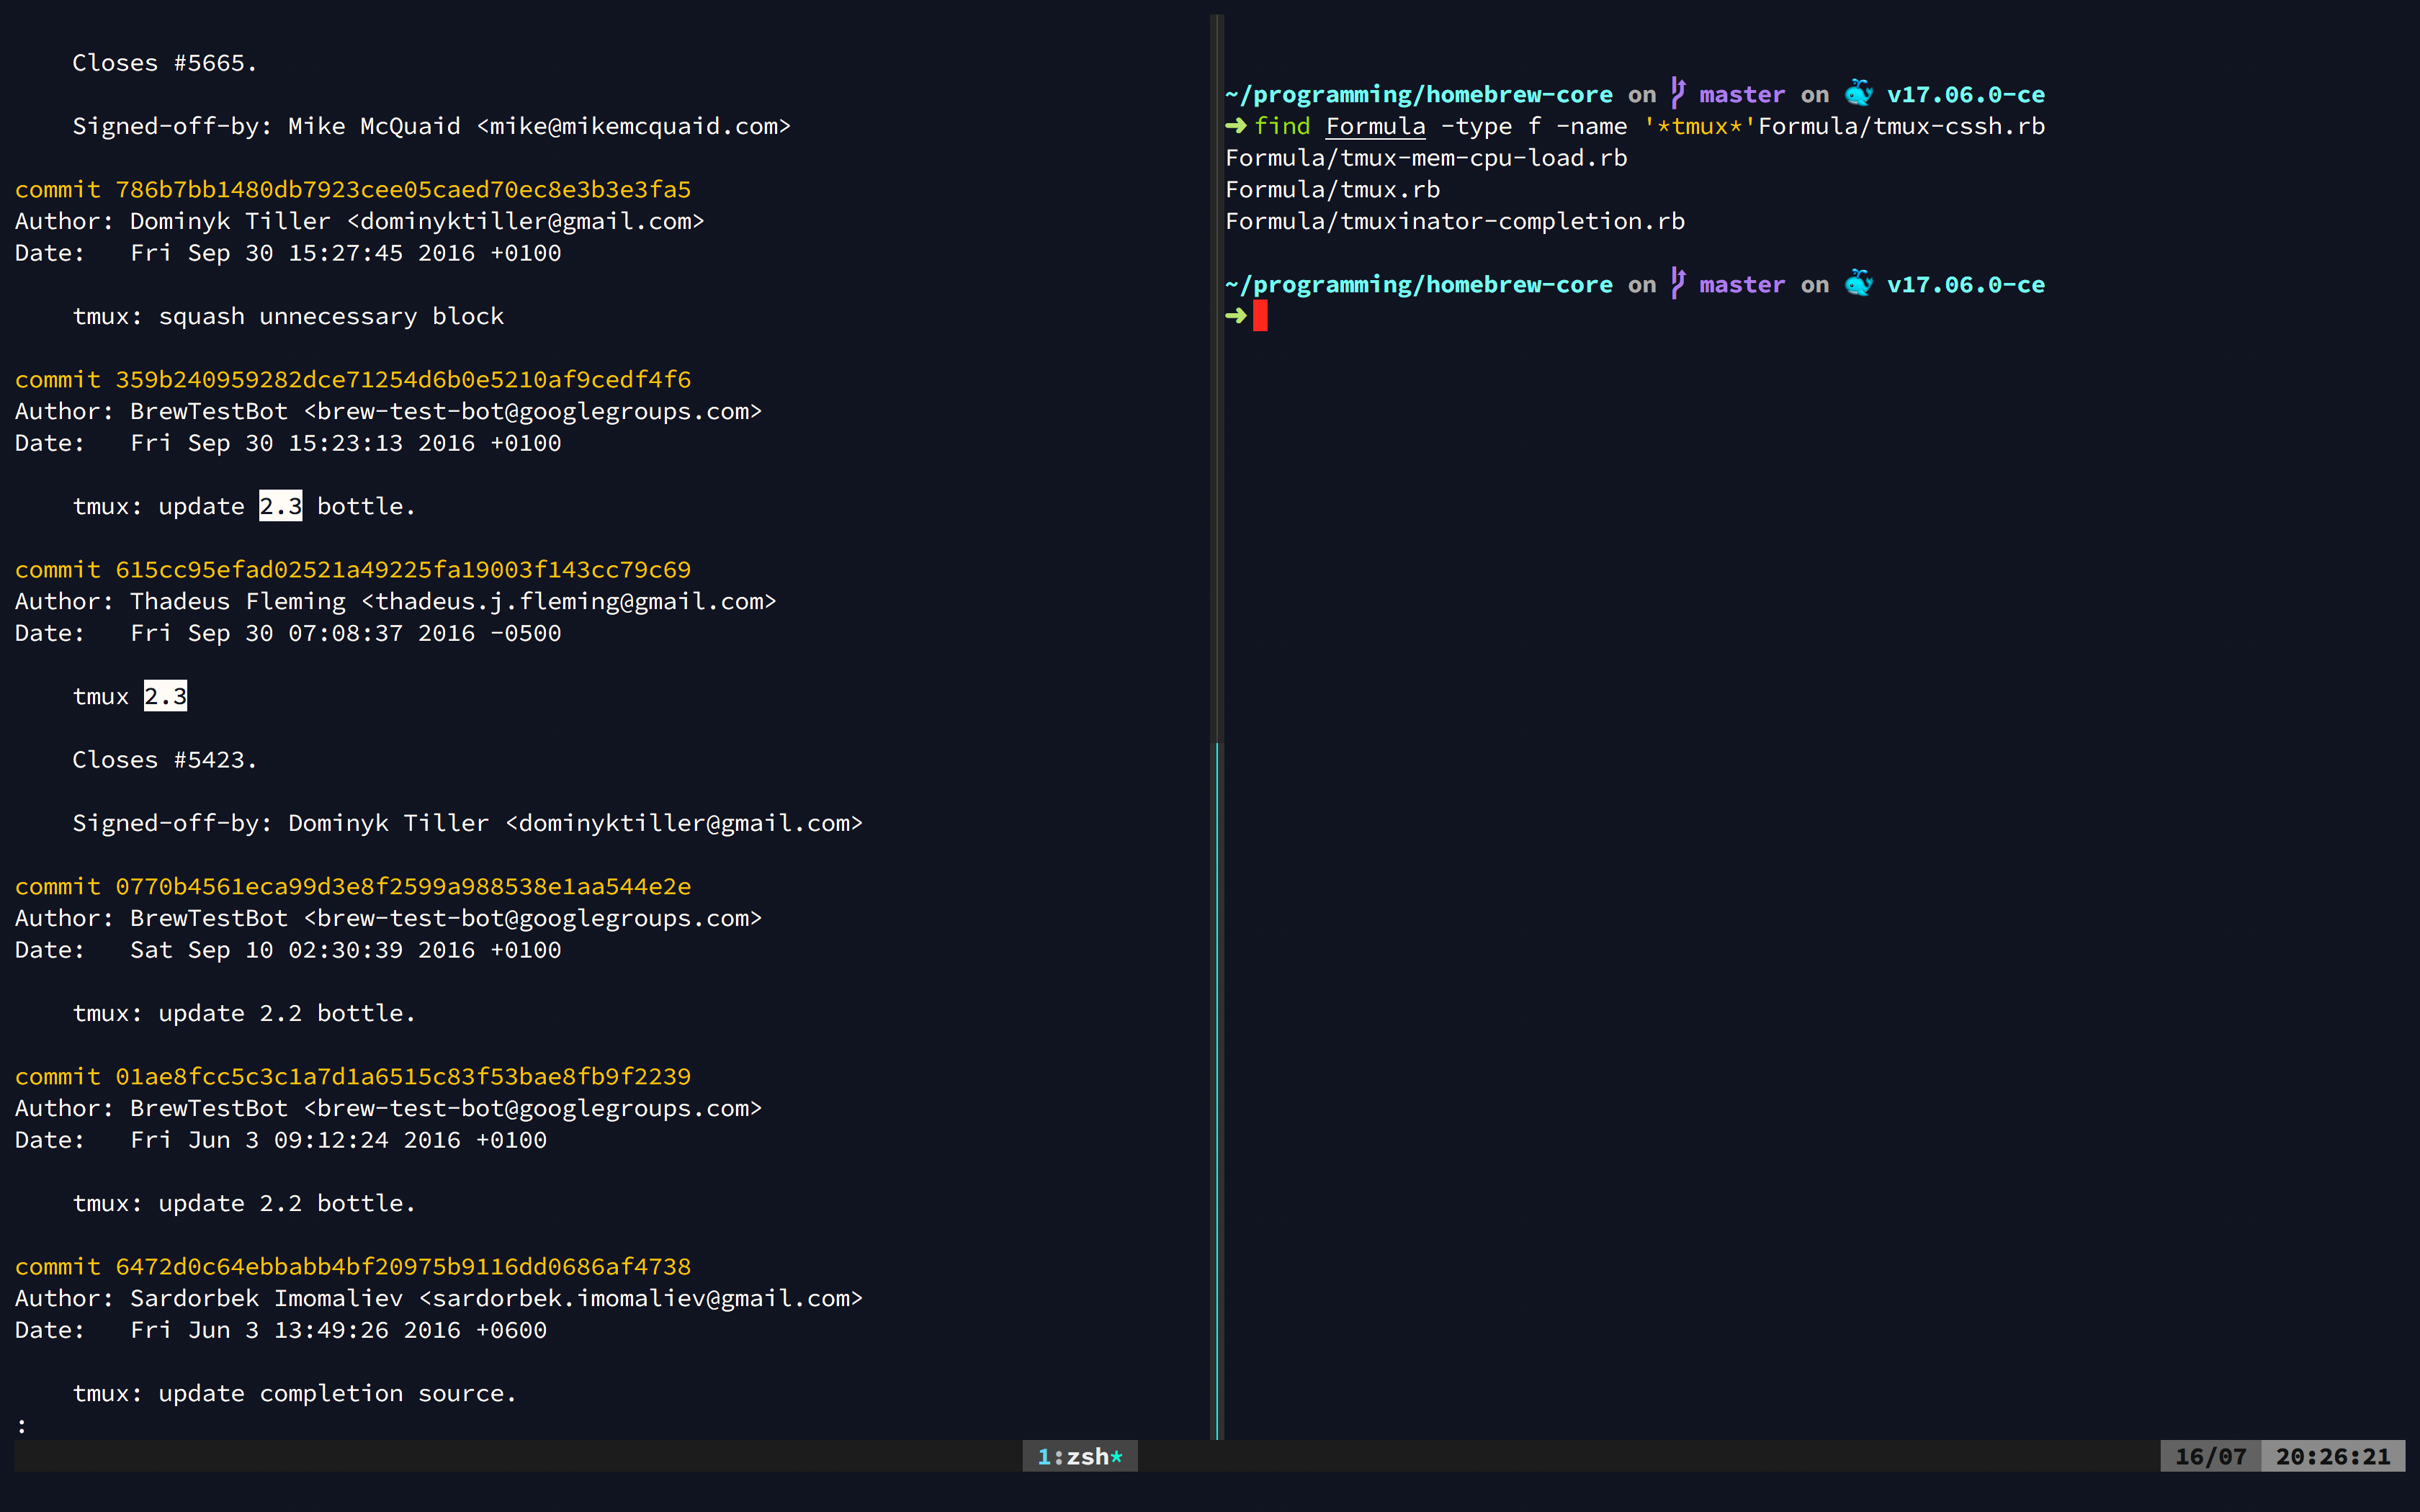Click Author Dominyk Tiller line under commit 786b7bb
The width and height of the screenshot is (2420, 1512).
click(359, 221)
